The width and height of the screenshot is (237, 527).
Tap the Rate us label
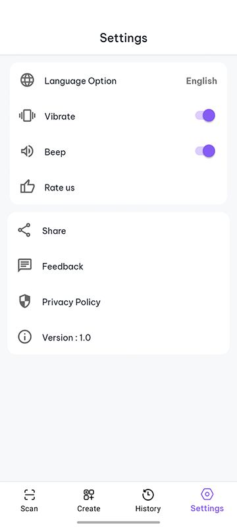click(59, 188)
